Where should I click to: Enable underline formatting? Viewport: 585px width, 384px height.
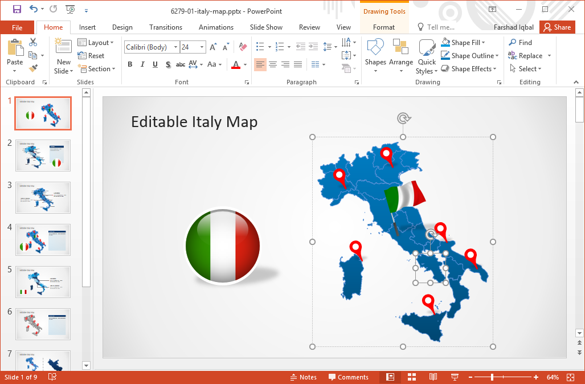(x=154, y=64)
